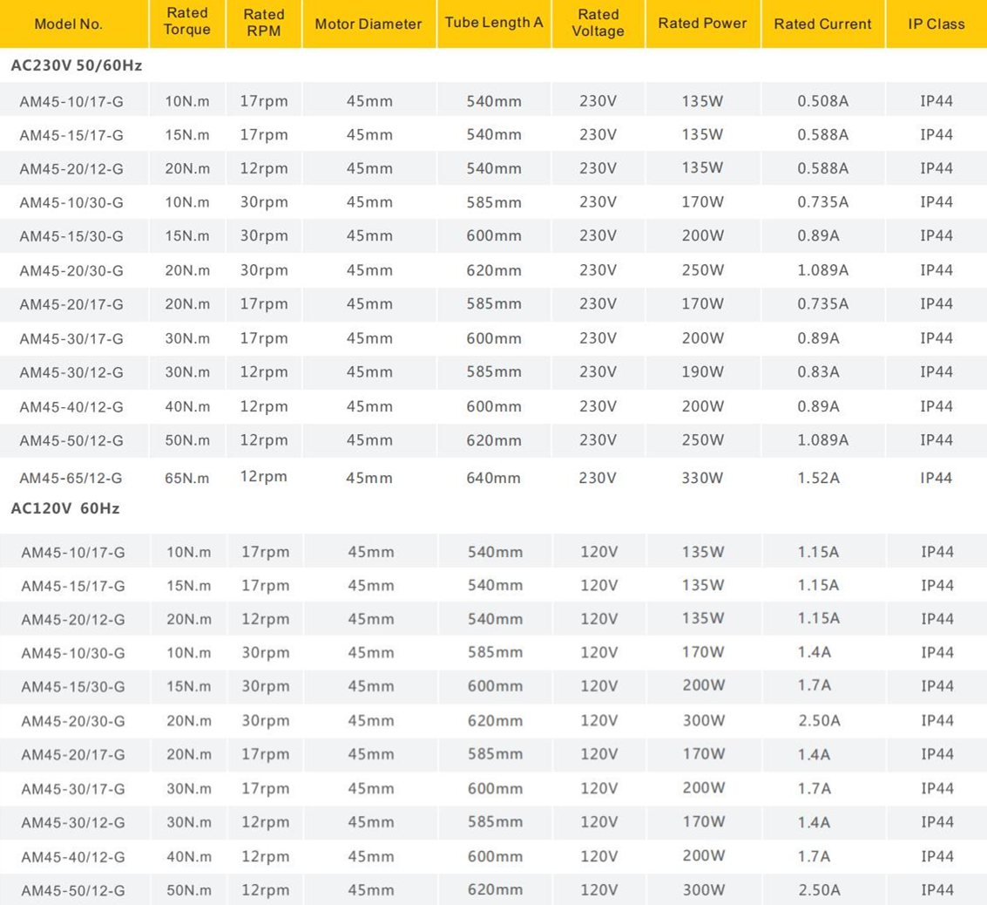987x905 pixels.
Task: Click the Rated Voltage column header
Action: [598, 24]
